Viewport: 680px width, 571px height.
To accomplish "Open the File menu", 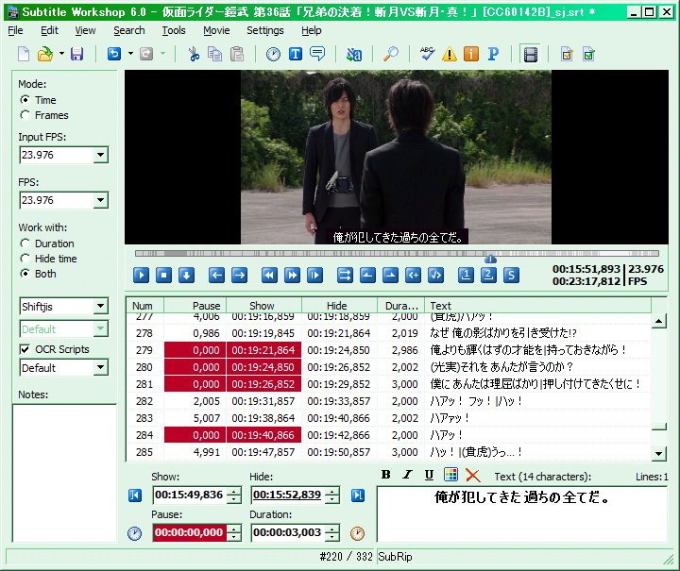I will click(15, 30).
